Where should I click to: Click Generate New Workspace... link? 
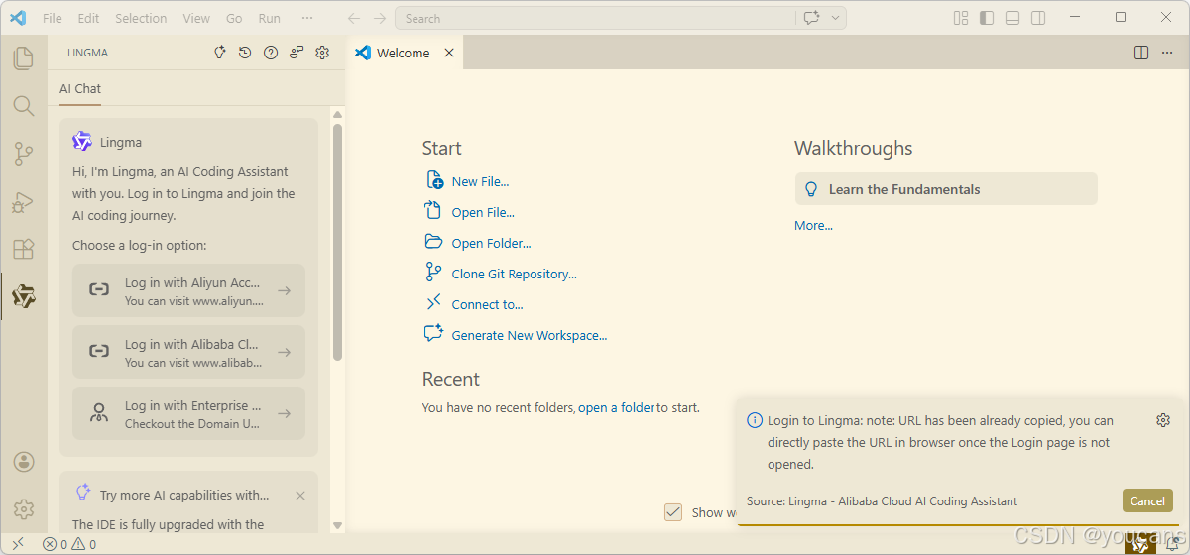point(529,335)
